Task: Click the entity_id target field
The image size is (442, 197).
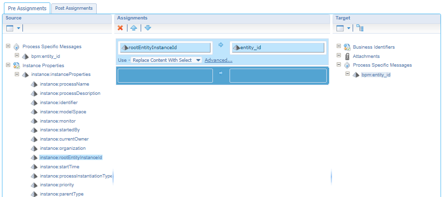Action: [x=278, y=48]
